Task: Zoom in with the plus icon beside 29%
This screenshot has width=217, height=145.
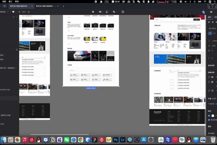Action: tap(29, 12)
